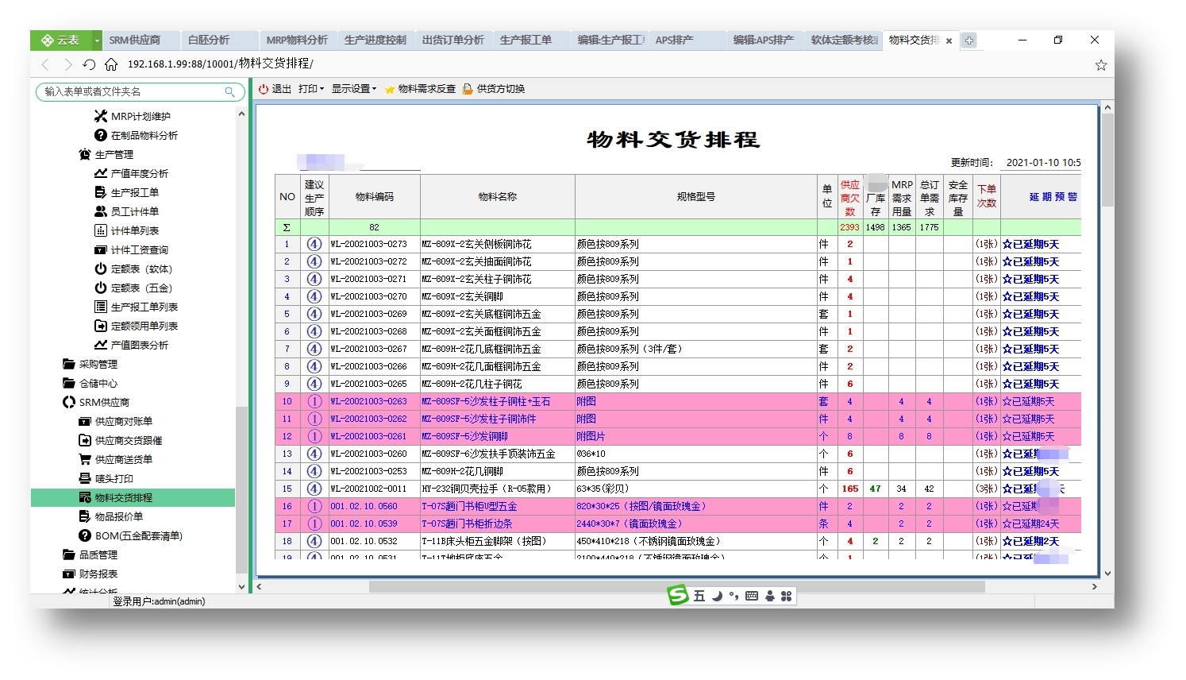
Task: Collapse the SRM供应商 tree node
Action: point(95,402)
